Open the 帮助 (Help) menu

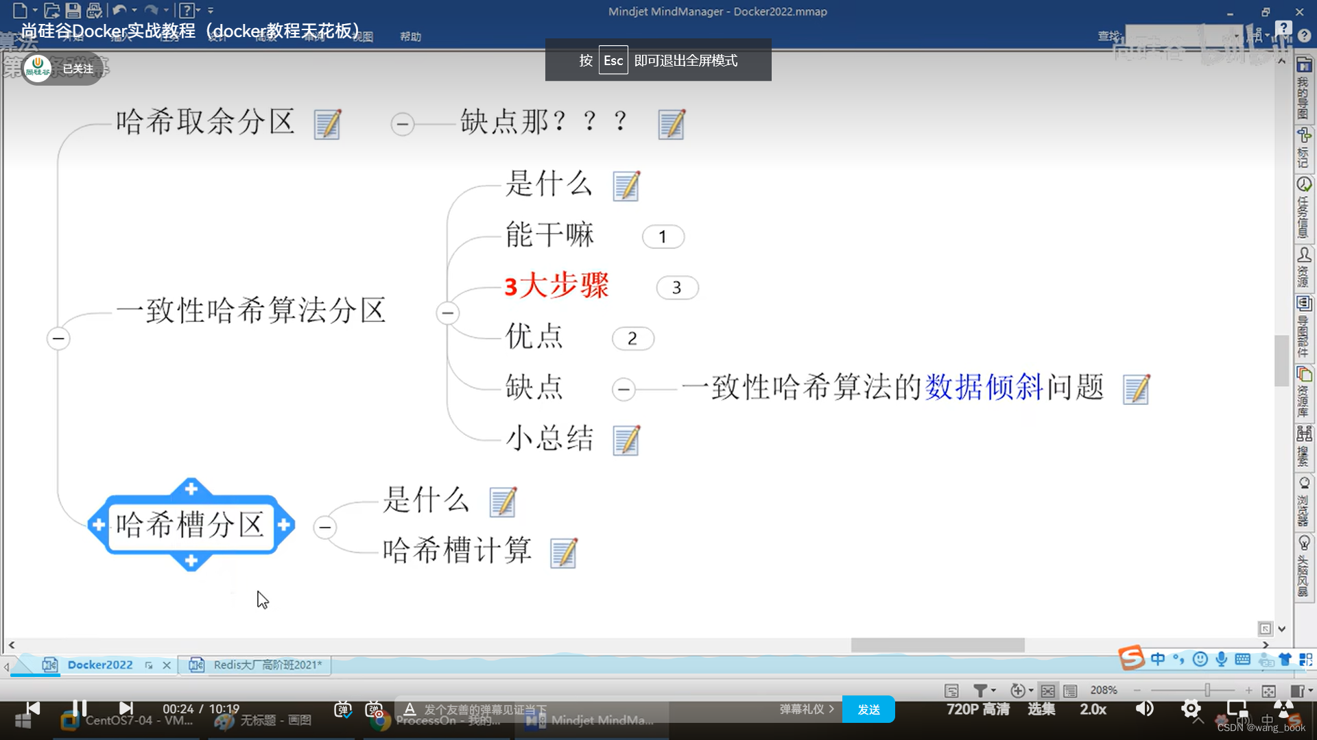410,36
